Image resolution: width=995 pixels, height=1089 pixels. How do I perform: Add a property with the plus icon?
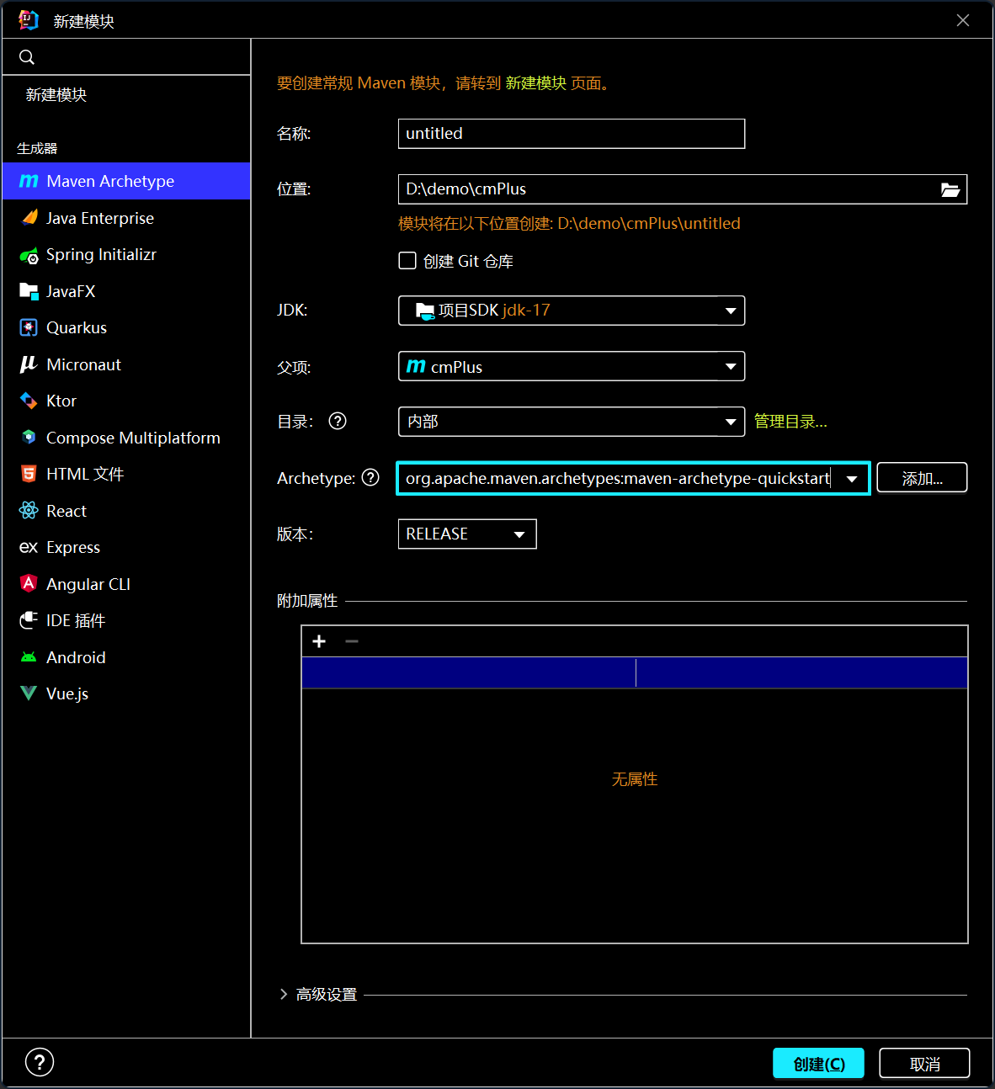(x=319, y=641)
